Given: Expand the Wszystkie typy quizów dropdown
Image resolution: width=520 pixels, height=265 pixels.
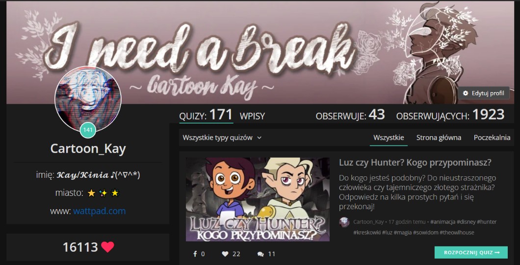Looking at the screenshot, I should pyautogui.click(x=222, y=138).
